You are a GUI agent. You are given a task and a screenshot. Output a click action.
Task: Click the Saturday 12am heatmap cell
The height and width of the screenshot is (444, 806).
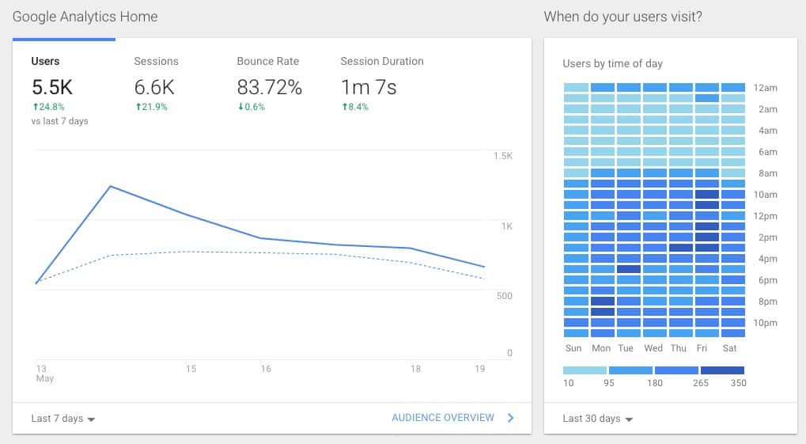(733, 88)
